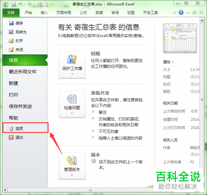
Task: Click the 准备共享 heading
Action: point(100,93)
